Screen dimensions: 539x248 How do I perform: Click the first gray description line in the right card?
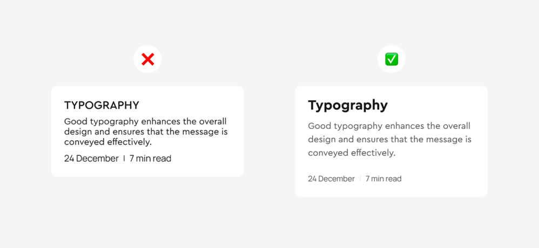coord(389,126)
